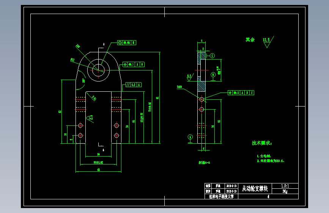Click the 12.5 surface roughness symbol at top right

click(x=268, y=42)
